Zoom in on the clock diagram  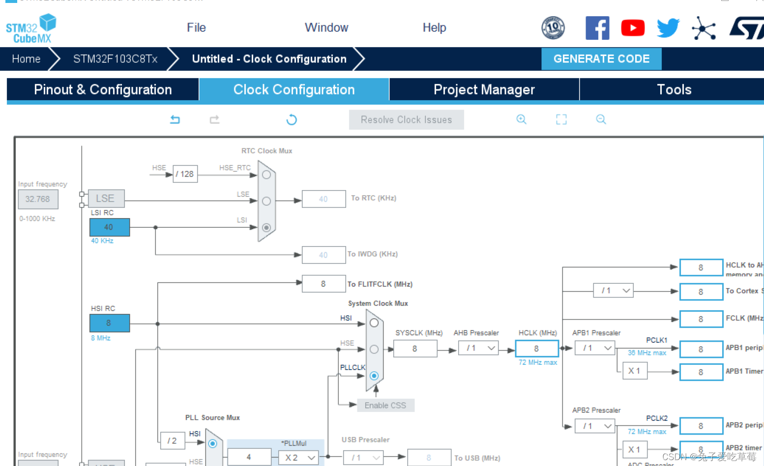click(521, 119)
